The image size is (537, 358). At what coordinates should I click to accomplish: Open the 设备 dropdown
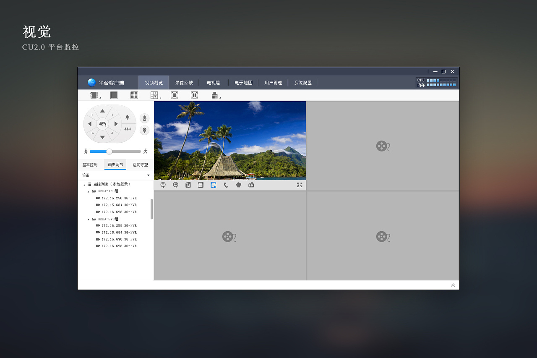pyautogui.click(x=116, y=175)
